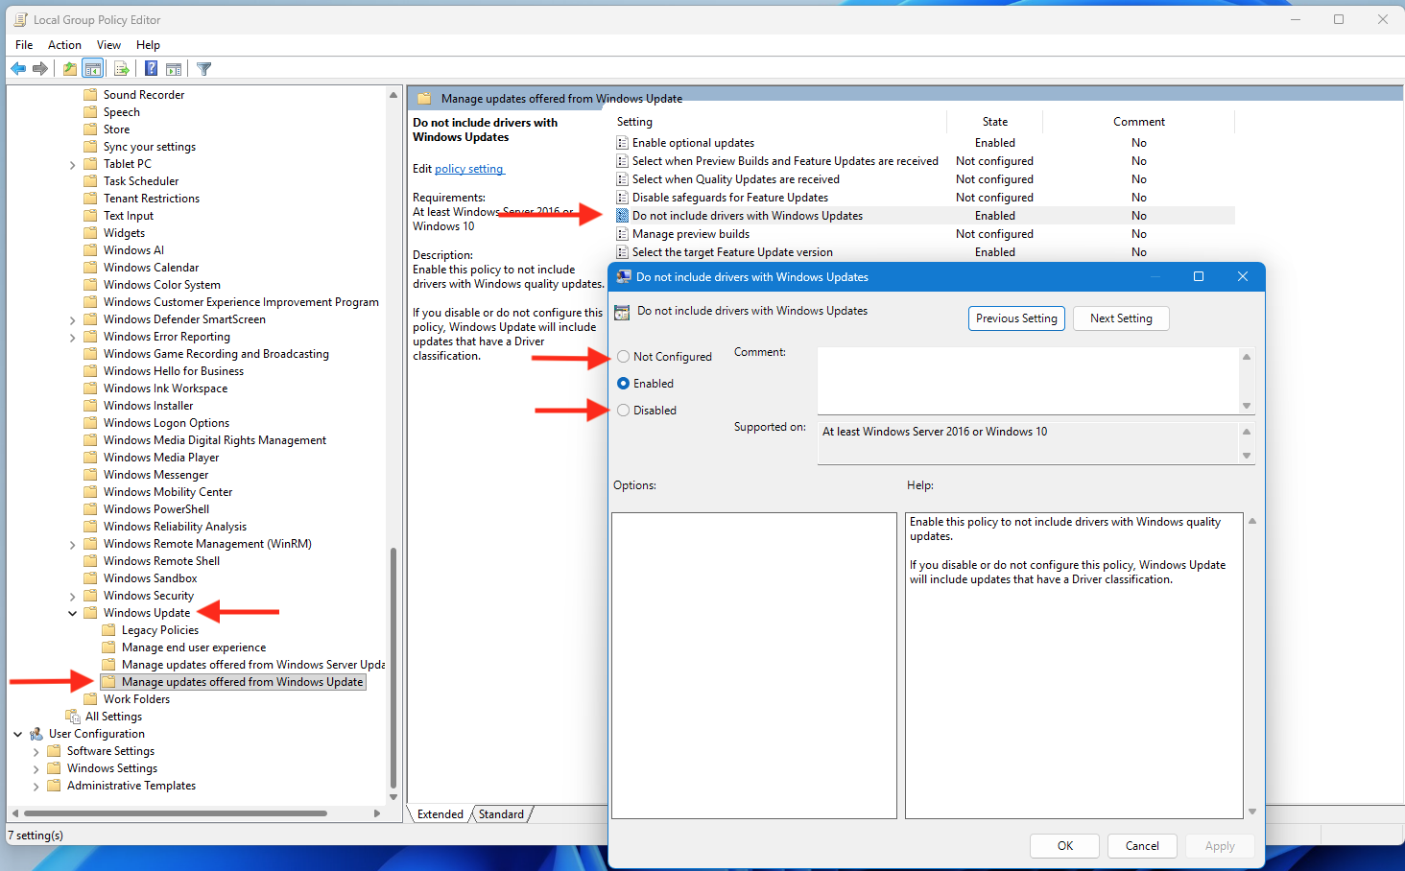Click the Filter funnel toolbar icon
Viewport: 1405px width, 871px height.
click(x=203, y=69)
